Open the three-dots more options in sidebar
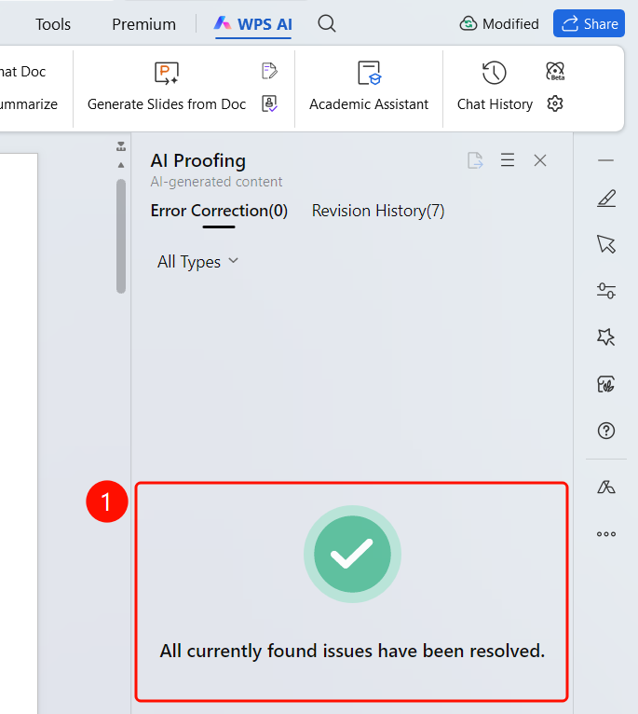Screen dimensions: 638x714 [606, 534]
